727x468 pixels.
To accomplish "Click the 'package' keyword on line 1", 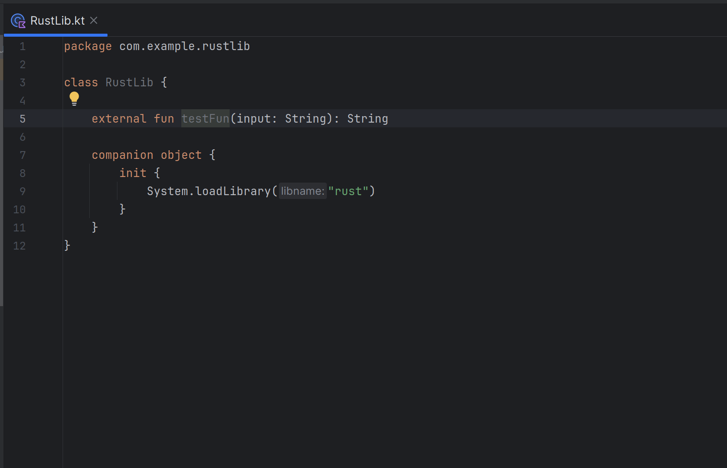I will 88,46.
